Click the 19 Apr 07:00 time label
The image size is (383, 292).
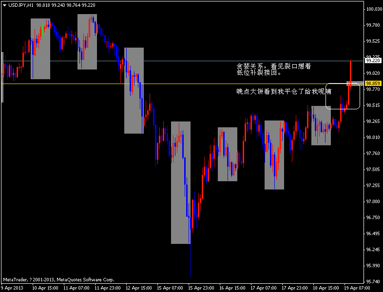pos(357,288)
